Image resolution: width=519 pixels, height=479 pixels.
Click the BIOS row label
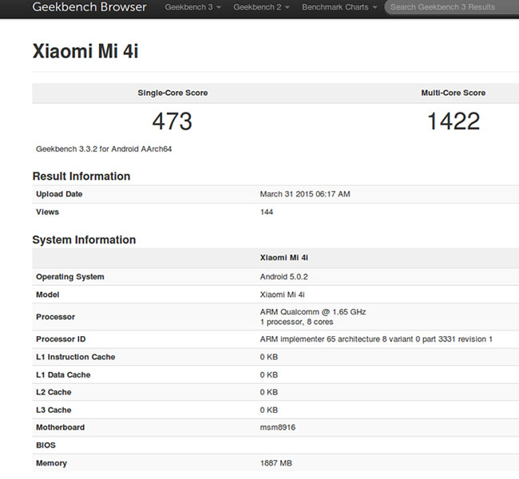point(46,445)
